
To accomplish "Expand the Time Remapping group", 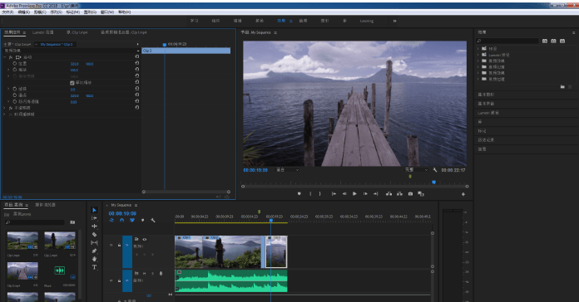I will coord(4,114).
